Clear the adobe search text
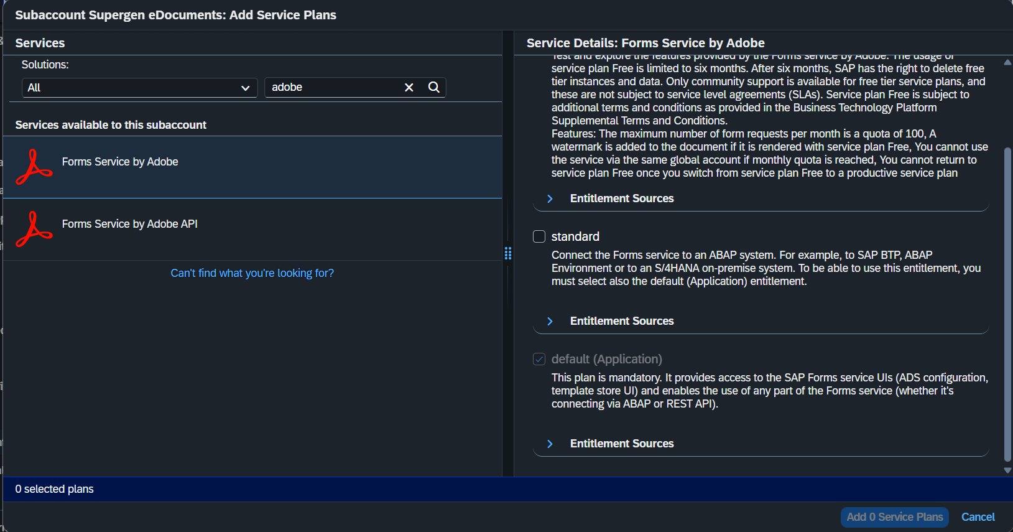 (409, 88)
